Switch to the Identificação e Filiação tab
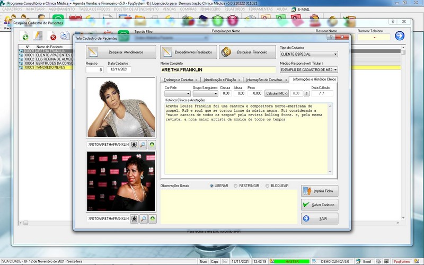Viewport: 424px width, 265px height. (x=222, y=80)
